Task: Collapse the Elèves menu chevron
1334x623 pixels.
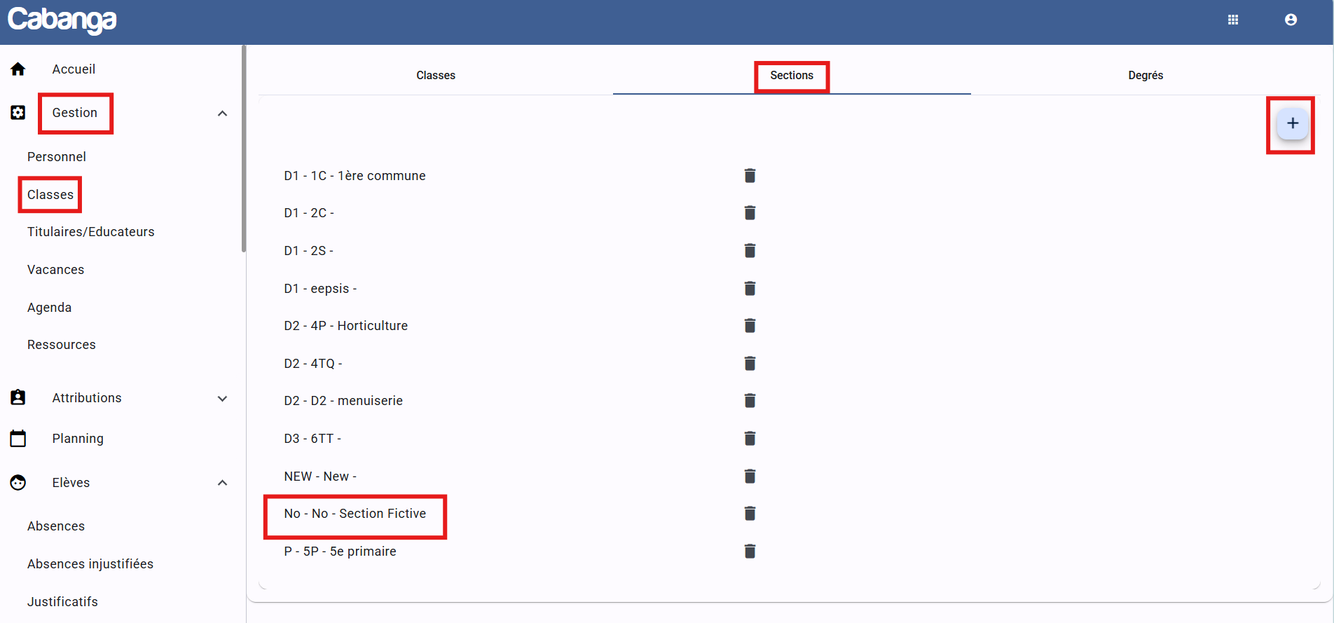Action: pyautogui.click(x=222, y=483)
